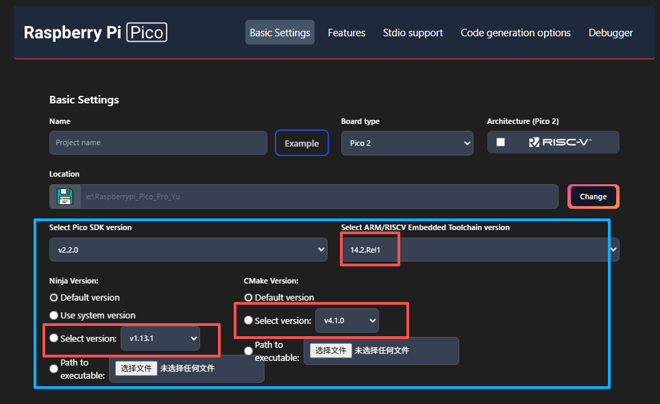Pick CMake Path to executable radio button

(x=248, y=351)
